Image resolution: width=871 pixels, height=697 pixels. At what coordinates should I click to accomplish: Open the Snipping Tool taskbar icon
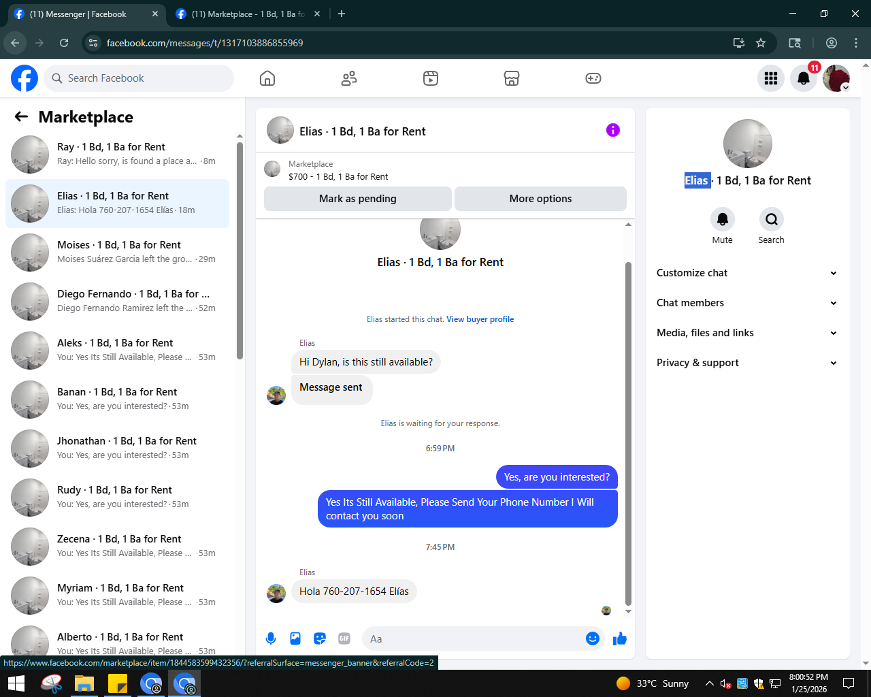(51, 683)
